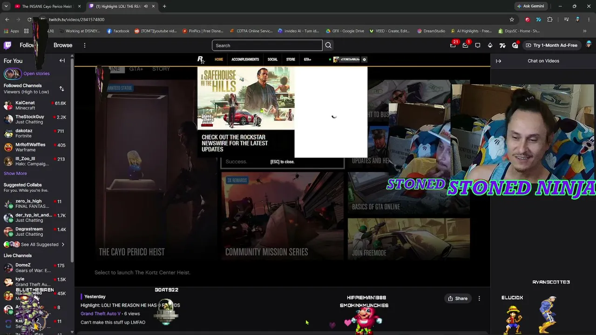Open the Twitch more options menu
The width and height of the screenshot is (596, 335).
point(85,45)
